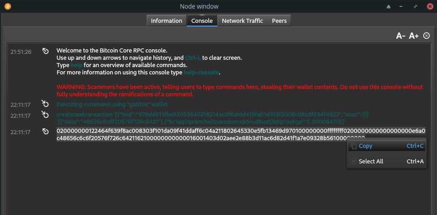Click the Select All icon in the context menu

click(353, 162)
